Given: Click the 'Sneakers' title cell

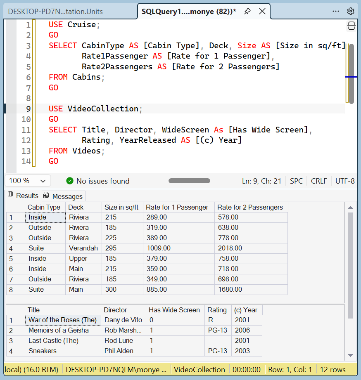Looking at the screenshot, I should tap(63, 351).
